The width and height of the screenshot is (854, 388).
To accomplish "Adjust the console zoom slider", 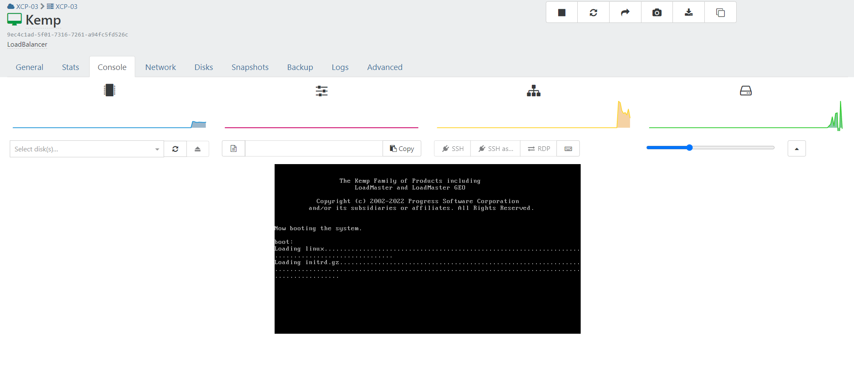I will click(x=710, y=148).
